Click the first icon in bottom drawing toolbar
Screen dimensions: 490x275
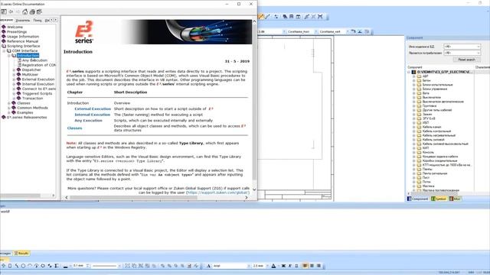coord(3,266)
